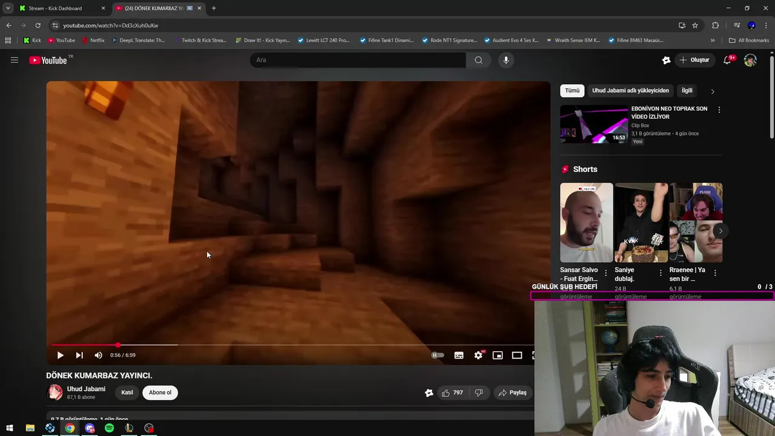Open the Netflix bookmark

pyautogui.click(x=92, y=41)
